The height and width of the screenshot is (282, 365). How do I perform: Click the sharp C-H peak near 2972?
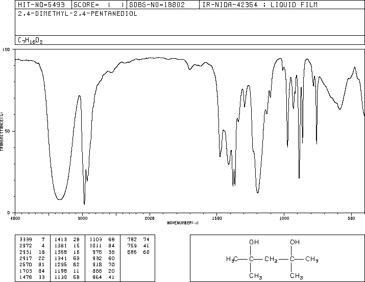point(84,204)
